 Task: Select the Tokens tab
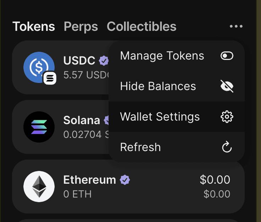(34, 27)
